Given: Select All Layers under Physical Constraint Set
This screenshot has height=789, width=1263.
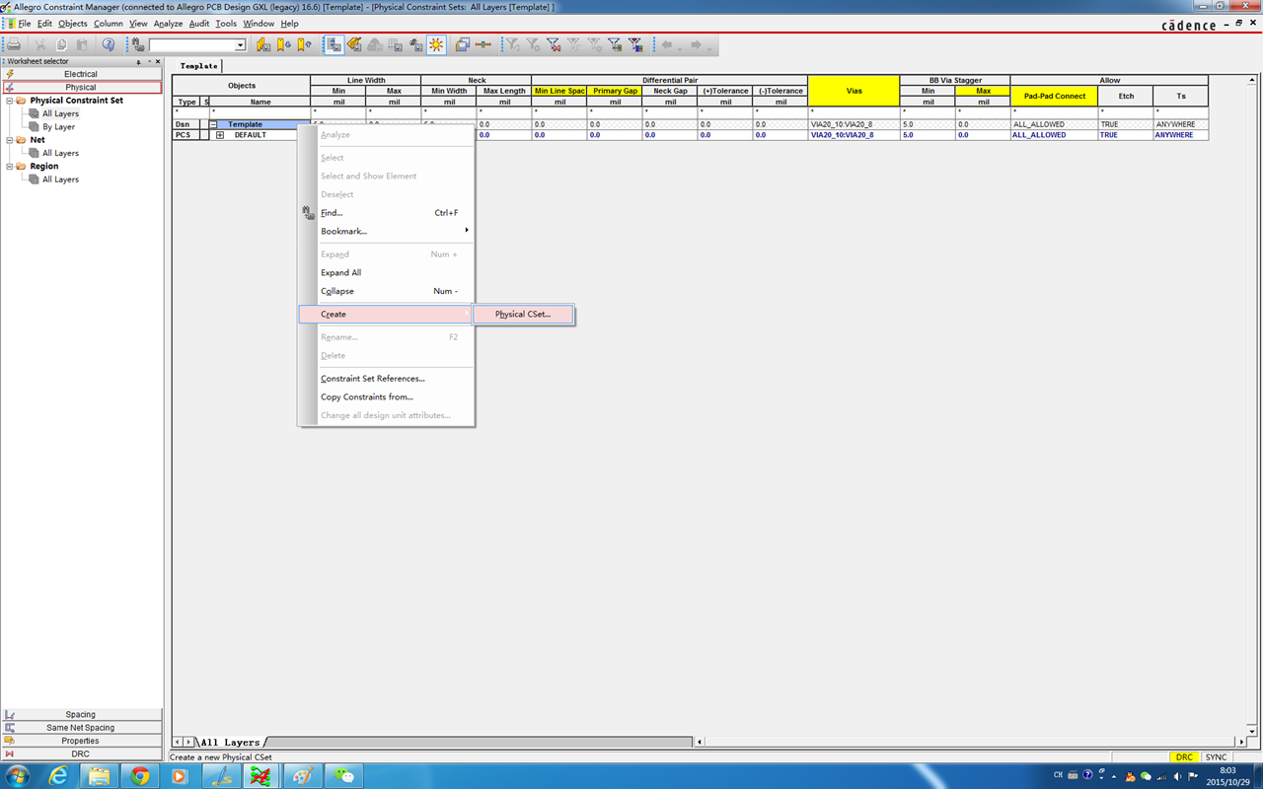Looking at the screenshot, I should (60, 113).
